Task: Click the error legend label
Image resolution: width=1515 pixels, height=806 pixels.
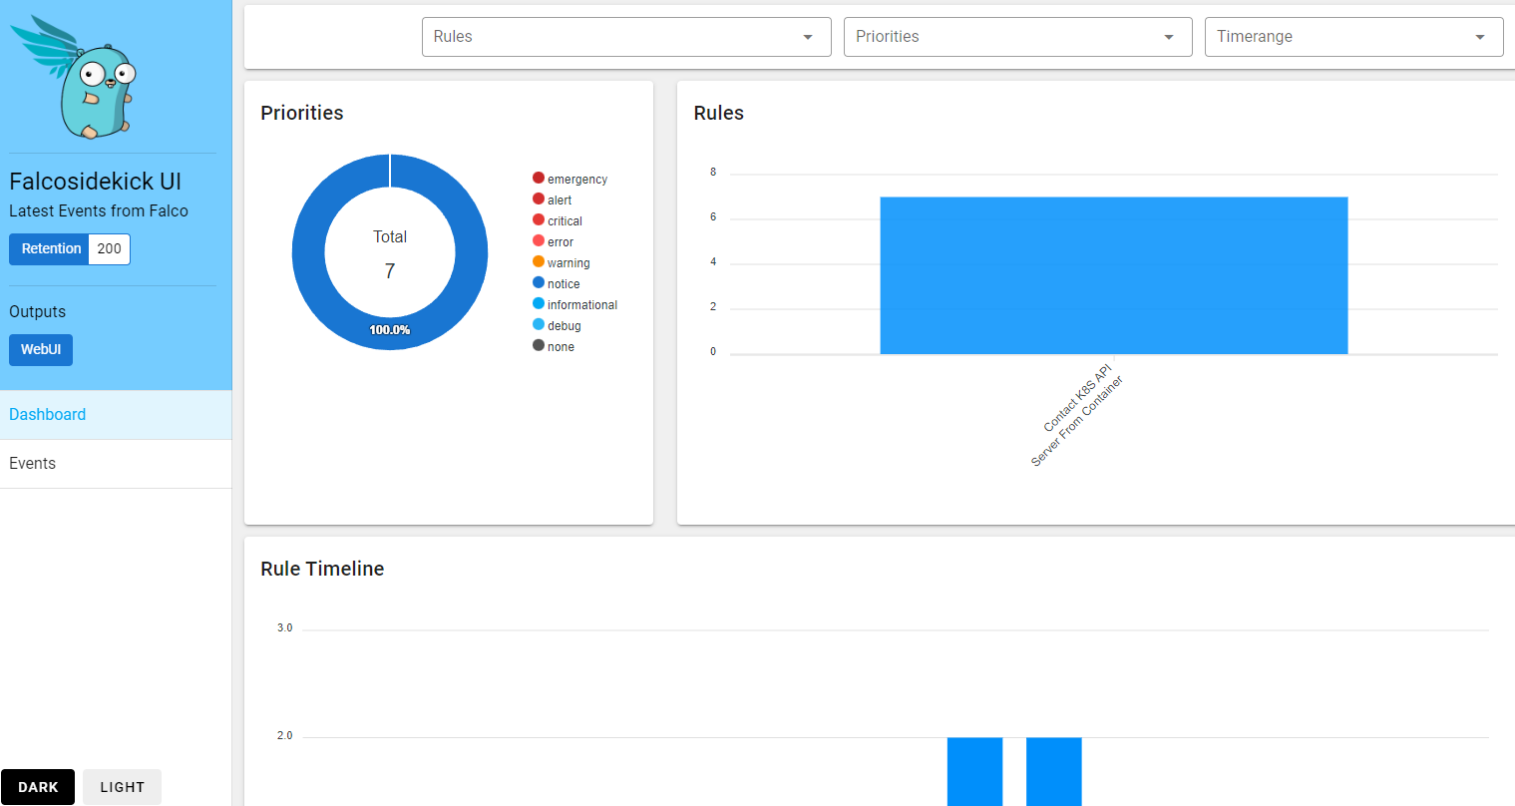Action: pyautogui.click(x=561, y=242)
